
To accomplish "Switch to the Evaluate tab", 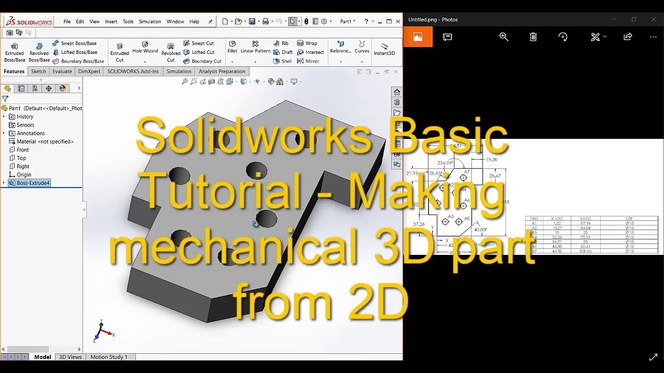I will pyautogui.click(x=62, y=71).
